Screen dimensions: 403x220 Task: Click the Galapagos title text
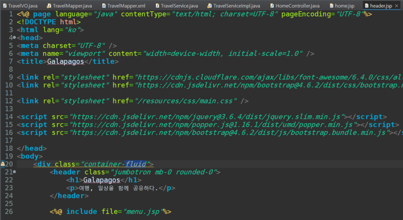click(66, 62)
